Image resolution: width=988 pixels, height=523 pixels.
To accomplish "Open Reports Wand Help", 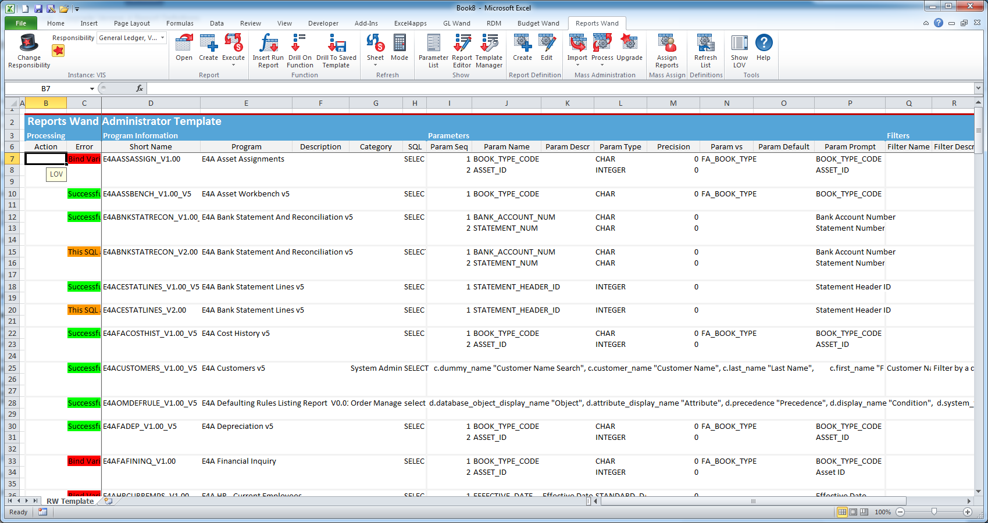I will pyautogui.click(x=764, y=42).
